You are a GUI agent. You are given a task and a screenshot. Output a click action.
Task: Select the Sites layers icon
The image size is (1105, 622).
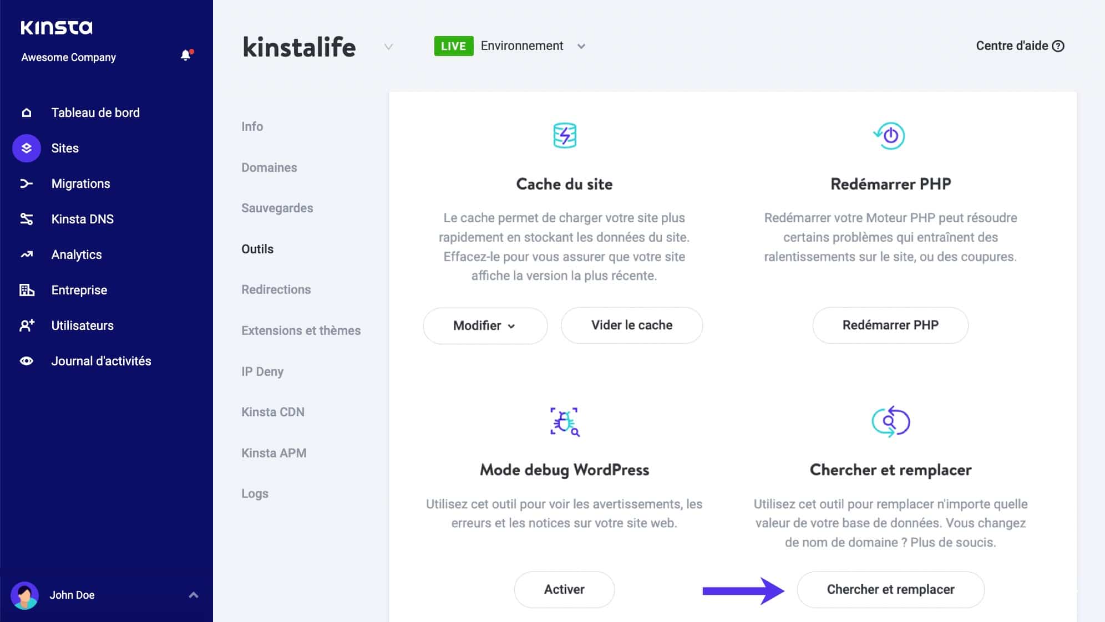pos(26,148)
